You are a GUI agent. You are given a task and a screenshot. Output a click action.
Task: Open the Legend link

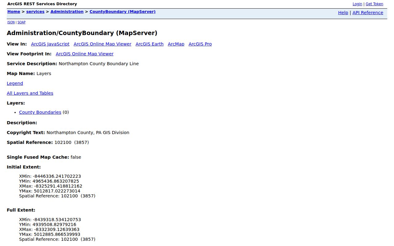15,83
